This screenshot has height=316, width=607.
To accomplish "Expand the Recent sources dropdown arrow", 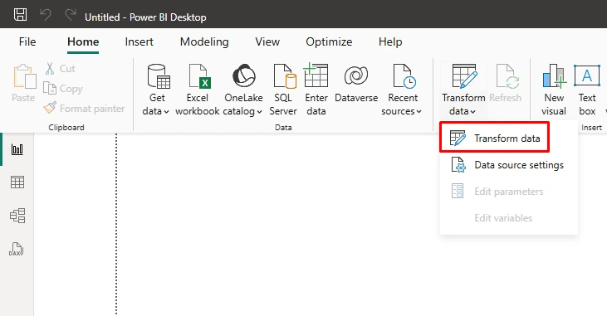I will pyautogui.click(x=419, y=112).
